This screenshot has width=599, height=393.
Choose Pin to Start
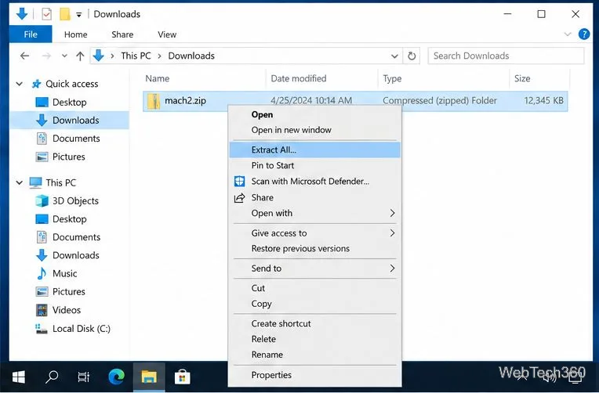point(314,165)
